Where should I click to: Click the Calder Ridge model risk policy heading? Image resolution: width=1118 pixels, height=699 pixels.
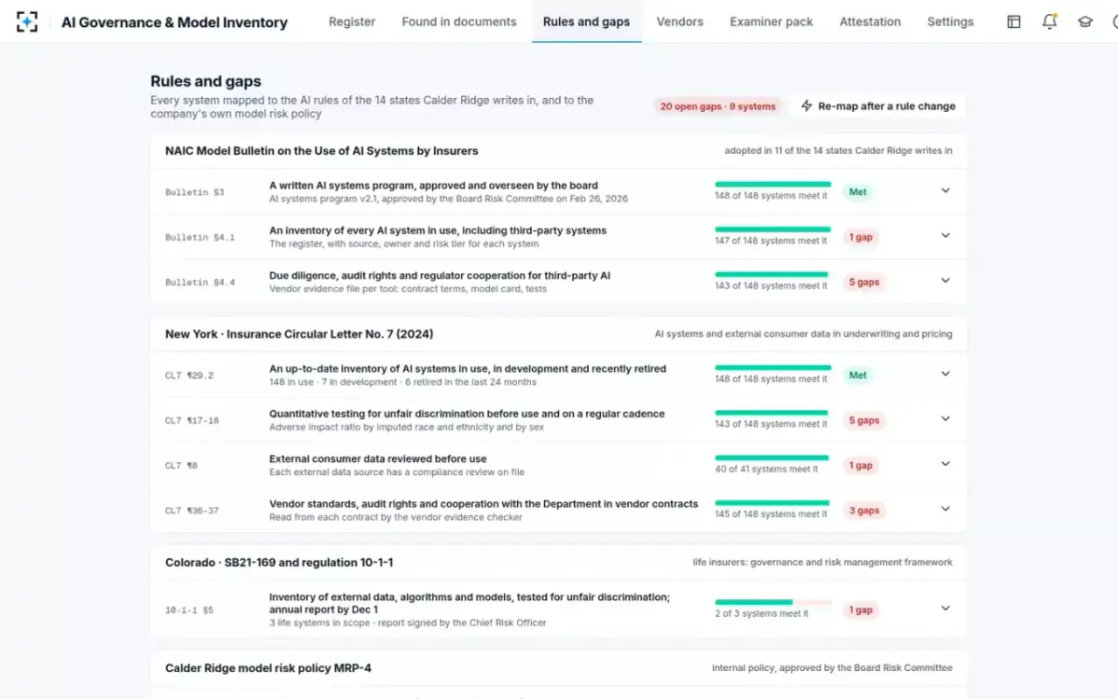pyautogui.click(x=268, y=667)
